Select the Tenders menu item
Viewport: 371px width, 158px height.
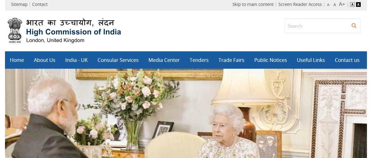[x=199, y=60]
